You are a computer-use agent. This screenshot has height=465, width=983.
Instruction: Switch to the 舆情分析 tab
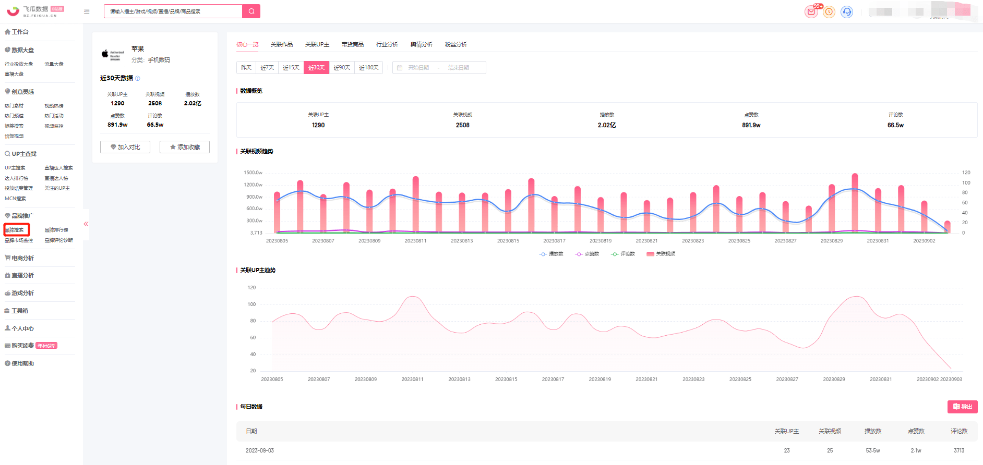[x=422, y=44]
